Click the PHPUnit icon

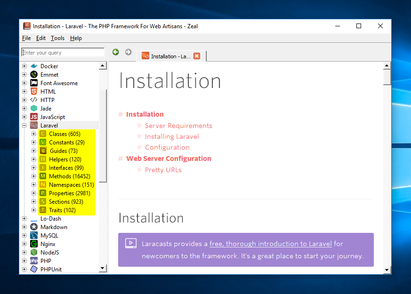coord(34,269)
